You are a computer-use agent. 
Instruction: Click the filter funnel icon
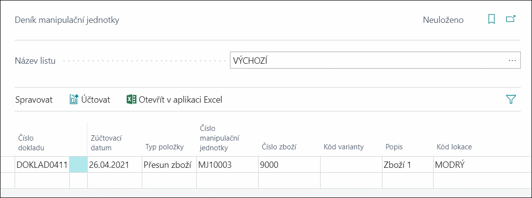click(x=511, y=100)
